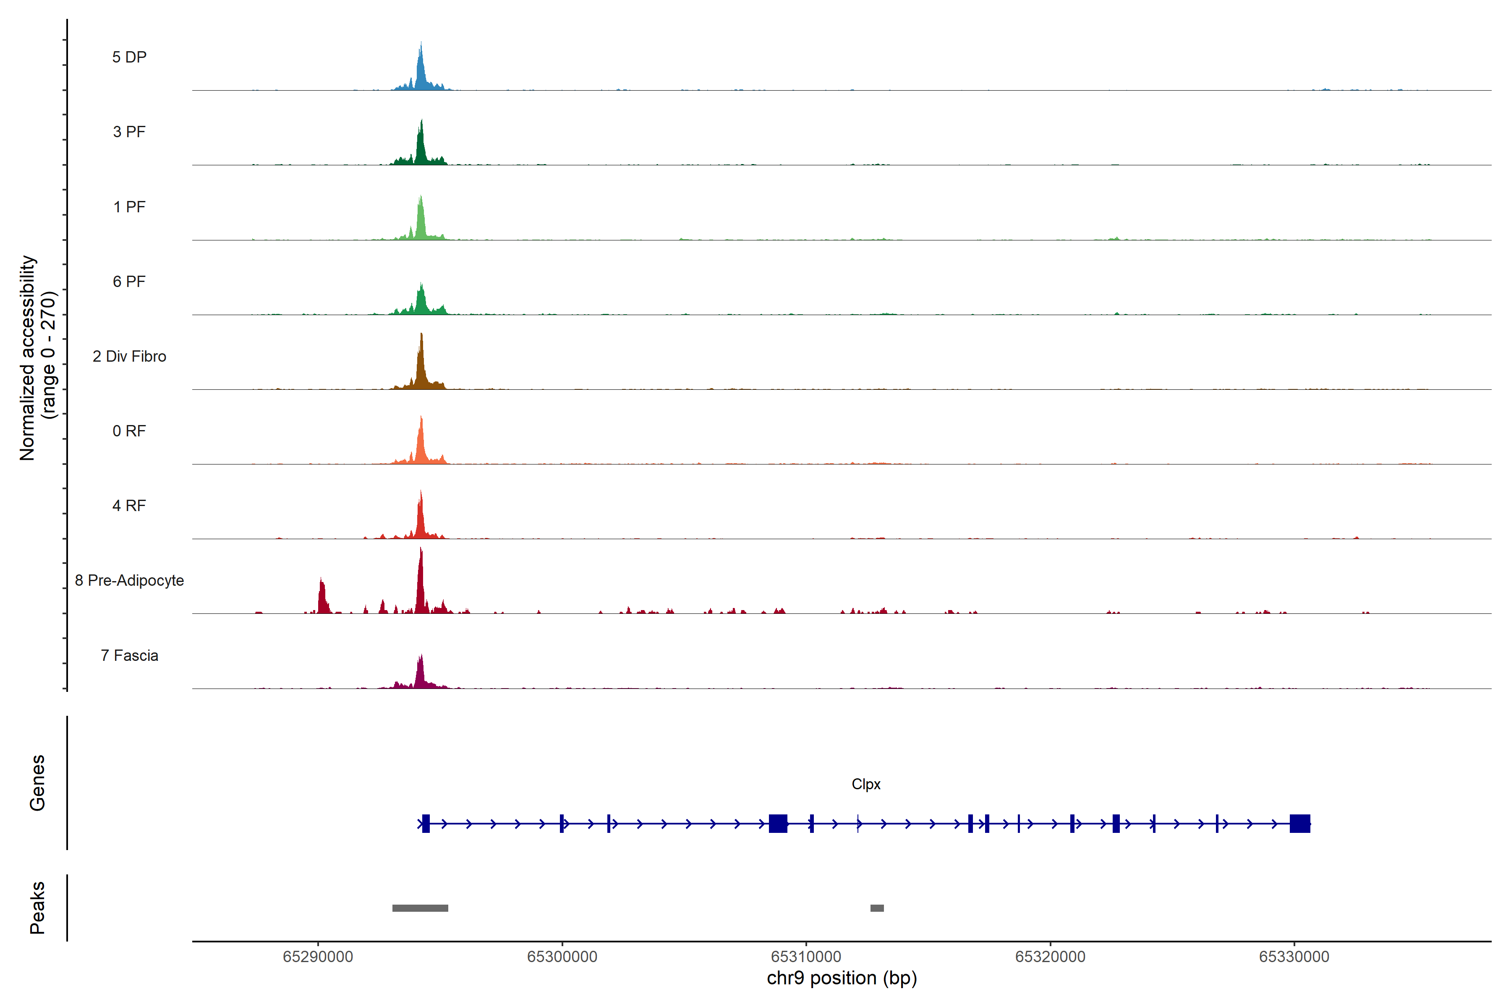Select the 8 Pre-Adipocyte label

coord(129,581)
